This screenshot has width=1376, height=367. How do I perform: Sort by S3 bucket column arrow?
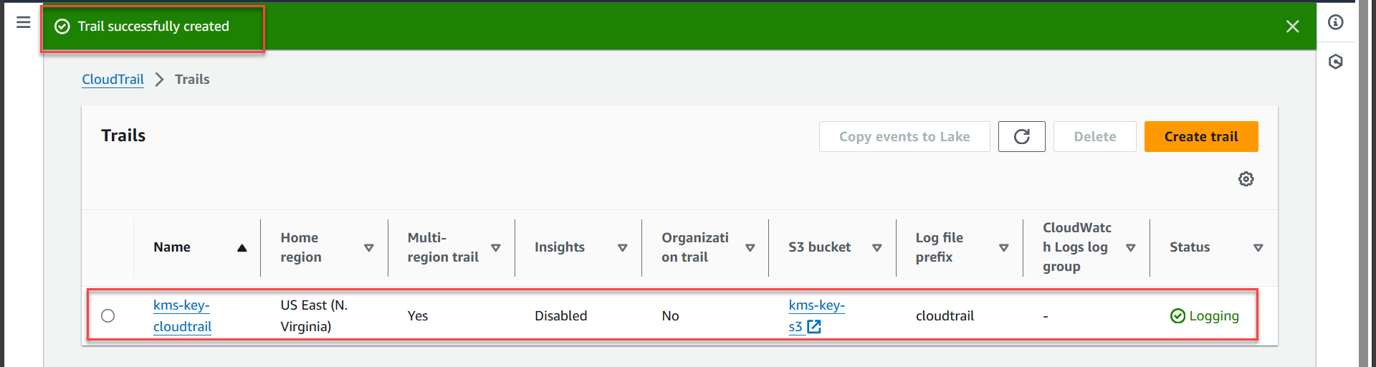coord(877,248)
